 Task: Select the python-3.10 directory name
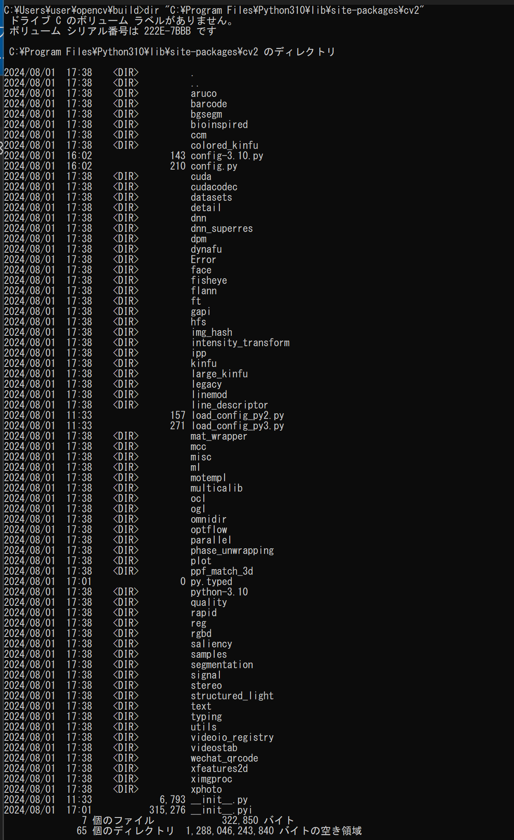point(219,592)
